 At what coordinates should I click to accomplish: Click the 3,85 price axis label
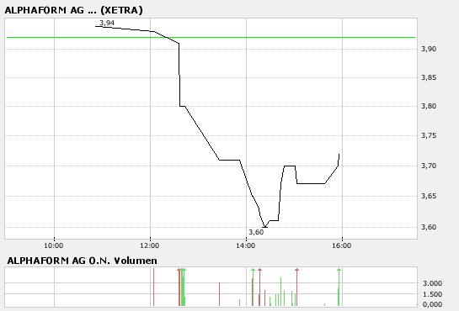429,77
